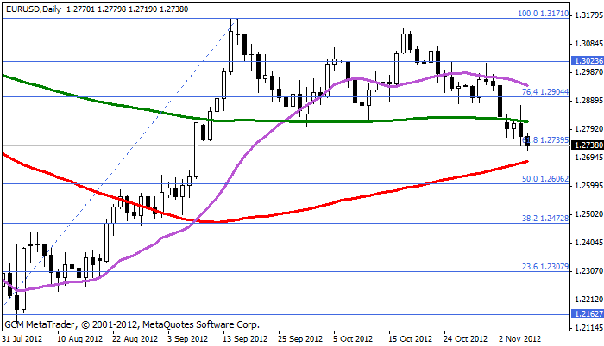The width and height of the screenshot is (604, 346).
Task: Click the 1.21627 highlighted price tag
Action: pyautogui.click(x=588, y=313)
